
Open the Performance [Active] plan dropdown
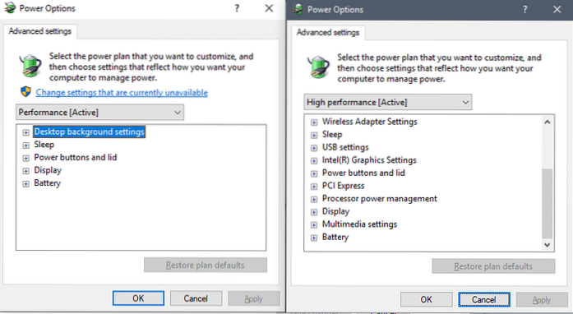pyautogui.click(x=99, y=113)
